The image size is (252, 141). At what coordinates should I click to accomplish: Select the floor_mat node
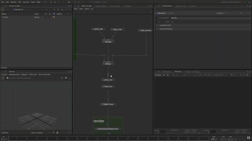tap(117, 29)
